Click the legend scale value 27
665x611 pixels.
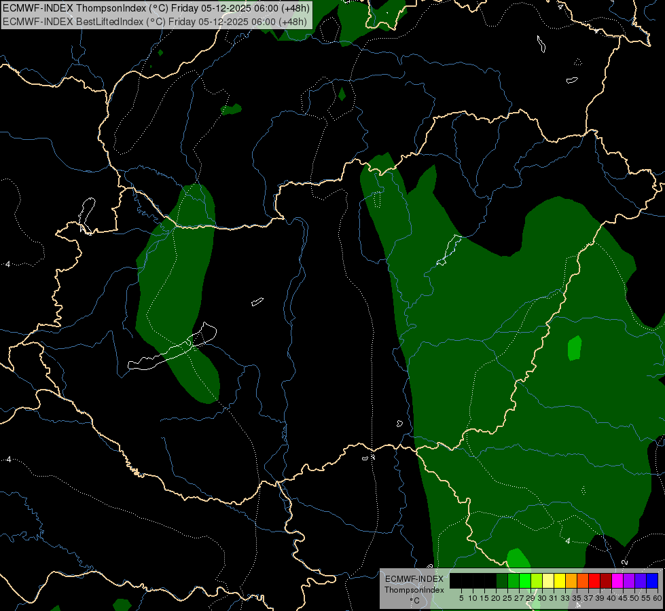[519, 598]
